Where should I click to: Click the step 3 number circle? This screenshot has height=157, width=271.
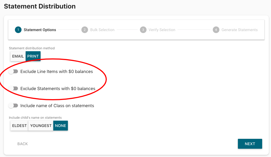click(x=143, y=30)
